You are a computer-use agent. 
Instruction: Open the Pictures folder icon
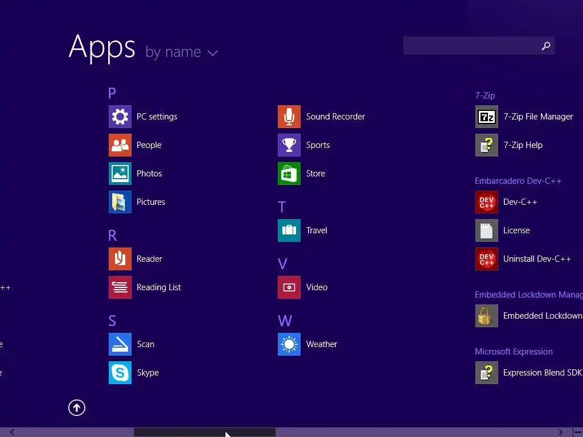coord(120,202)
